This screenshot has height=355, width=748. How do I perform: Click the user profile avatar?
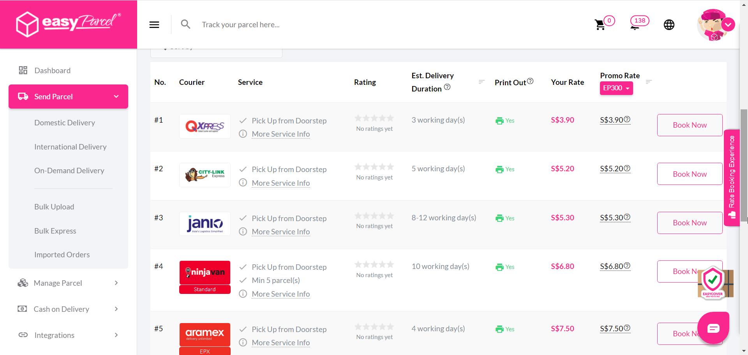coord(712,25)
